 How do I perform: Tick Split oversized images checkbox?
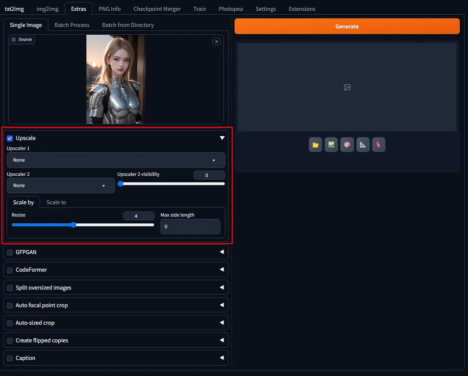pyautogui.click(x=10, y=288)
